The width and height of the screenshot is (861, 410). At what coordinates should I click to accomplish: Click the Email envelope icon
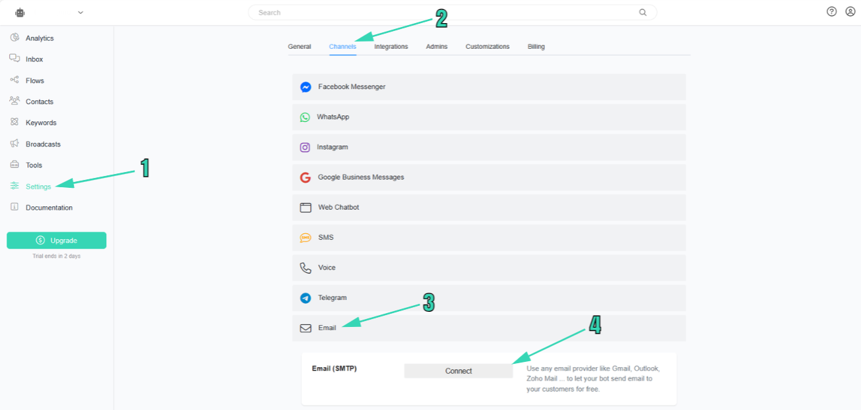[x=305, y=328]
